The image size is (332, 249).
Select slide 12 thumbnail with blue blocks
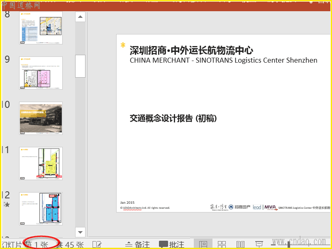pyautogui.click(x=41, y=209)
